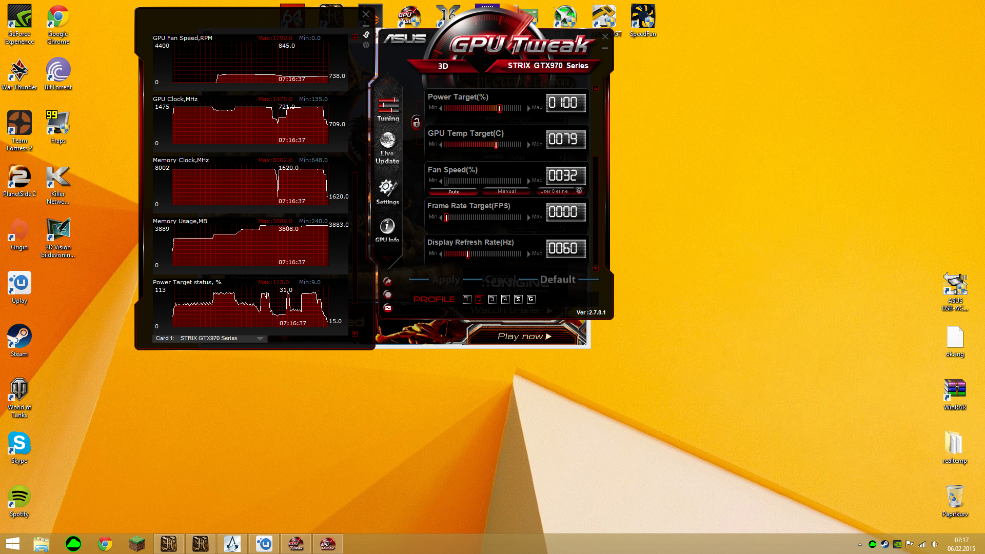Viewport: 985px width, 554px height.
Task: Click the Power Target value field 0100
Action: [566, 103]
